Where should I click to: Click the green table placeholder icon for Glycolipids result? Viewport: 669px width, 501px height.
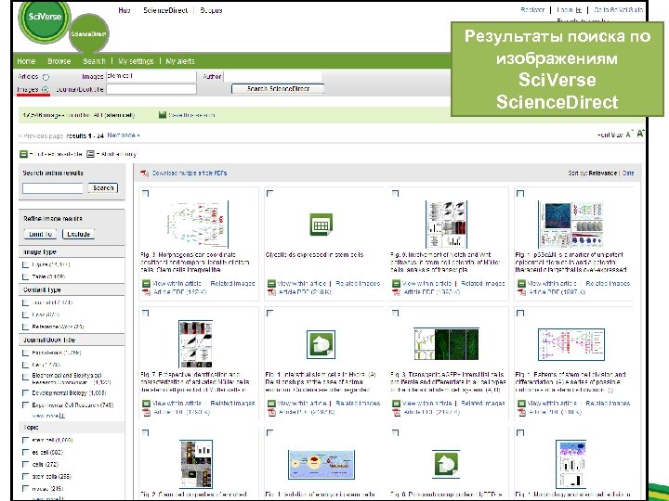(x=321, y=225)
